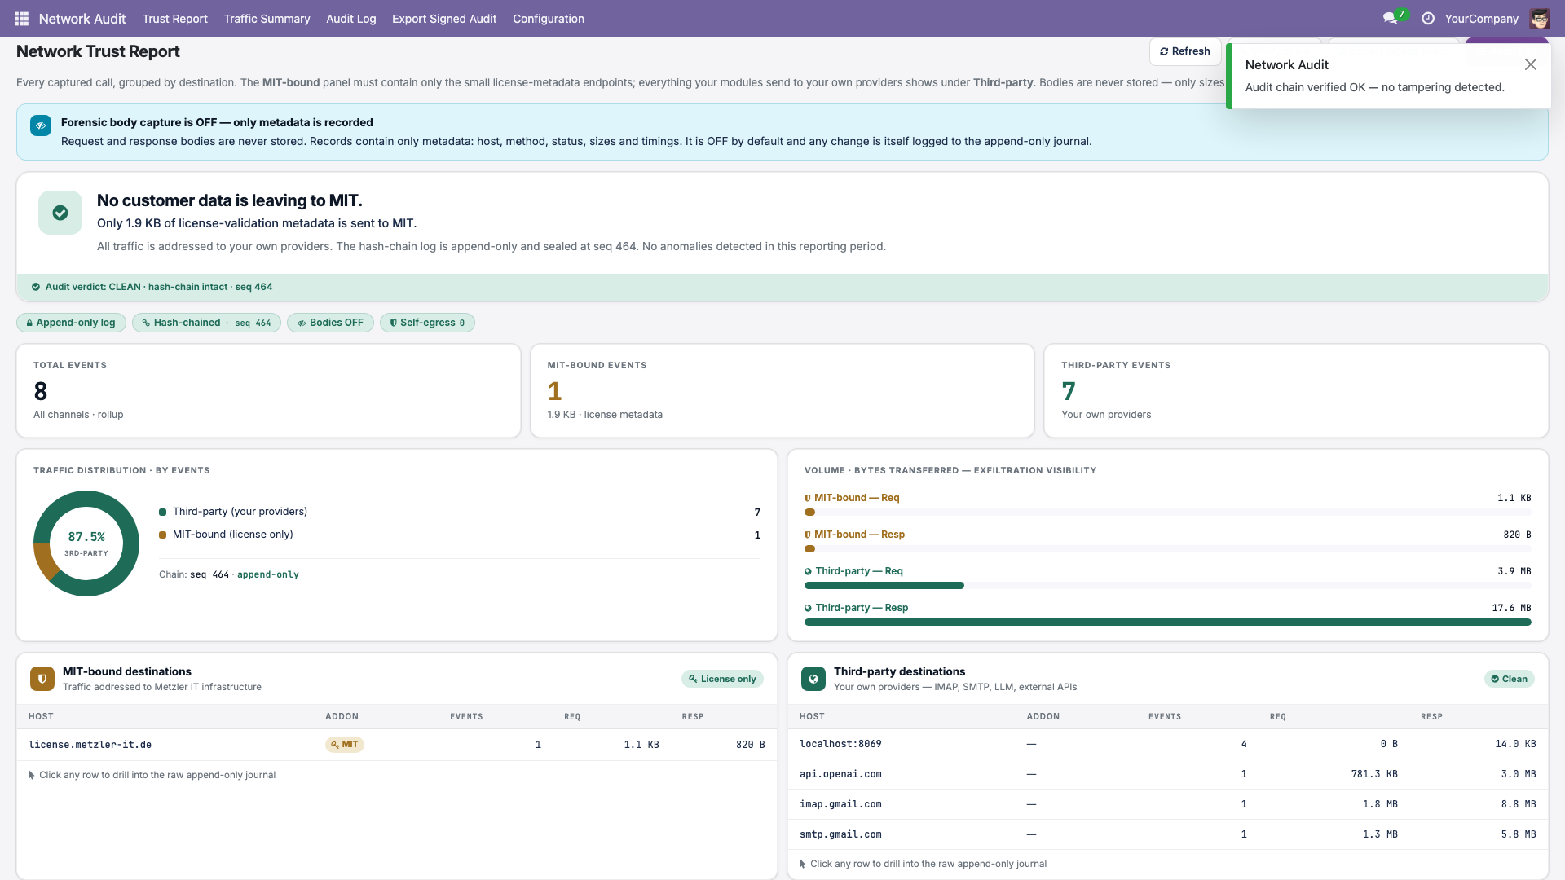Click the Clean status badge
This screenshot has height=880, width=1565.
pos(1509,679)
